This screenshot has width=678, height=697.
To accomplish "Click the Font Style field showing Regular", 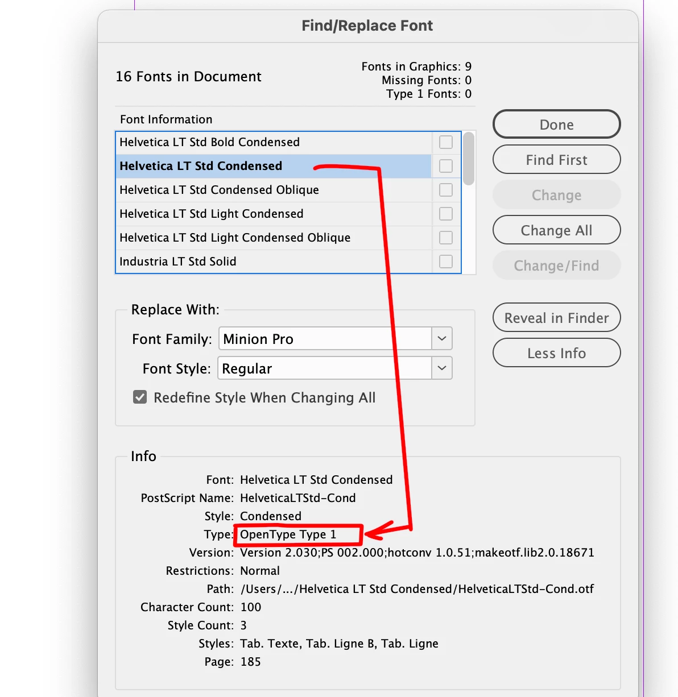I will pyautogui.click(x=325, y=368).
